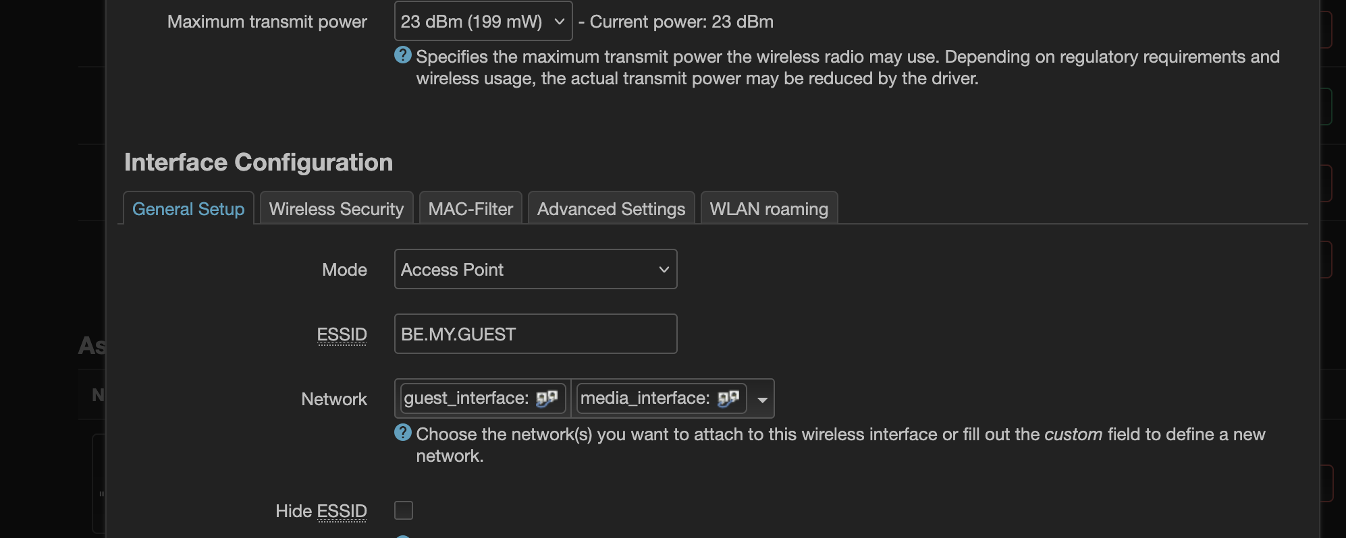Image resolution: width=1346 pixels, height=538 pixels.
Task: Select the General Setup tab
Action: (x=188, y=208)
